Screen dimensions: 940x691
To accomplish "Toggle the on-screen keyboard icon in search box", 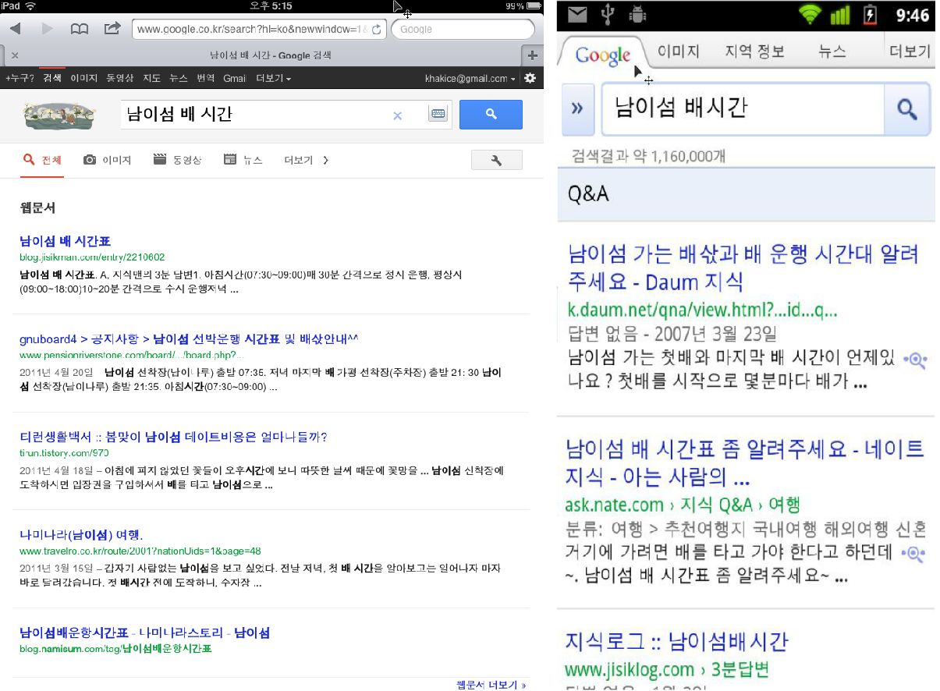I will pos(438,115).
